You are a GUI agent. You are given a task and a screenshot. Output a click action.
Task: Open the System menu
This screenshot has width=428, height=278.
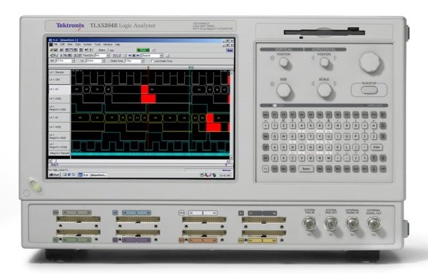coord(87,44)
